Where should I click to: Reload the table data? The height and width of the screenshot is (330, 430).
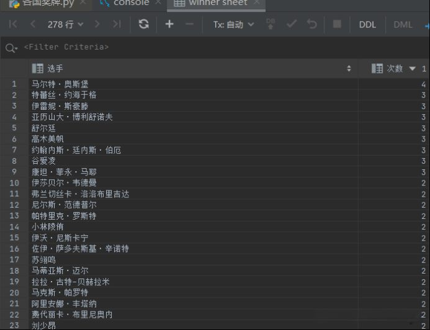point(144,24)
